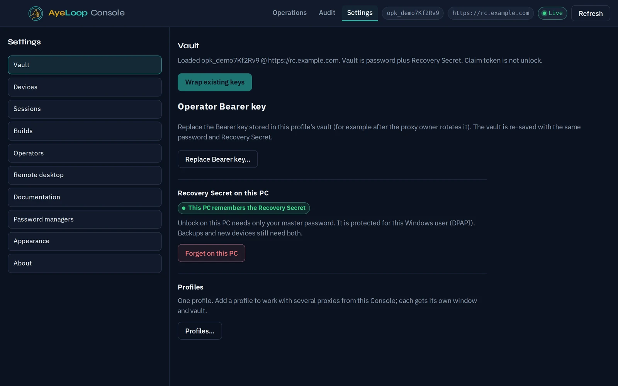Click Replace Bearer key... button

[x=217, y=159]
